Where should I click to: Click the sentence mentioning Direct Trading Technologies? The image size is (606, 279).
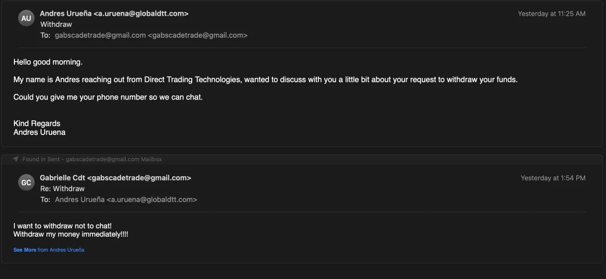[x=265, y=80]
